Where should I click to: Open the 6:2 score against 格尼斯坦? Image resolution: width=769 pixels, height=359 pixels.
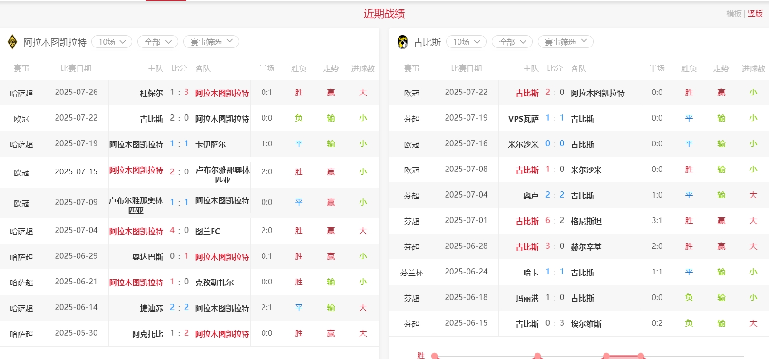point(555,221)
